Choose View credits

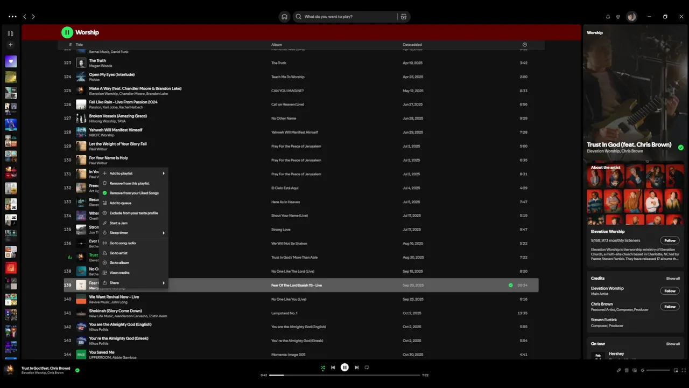click(133, 273)
